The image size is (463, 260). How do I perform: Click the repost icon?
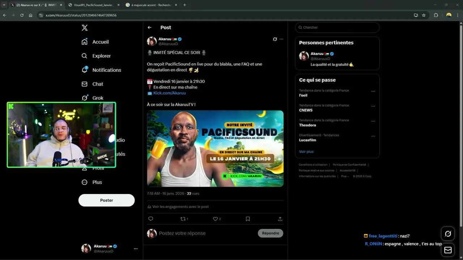(184, 219)
